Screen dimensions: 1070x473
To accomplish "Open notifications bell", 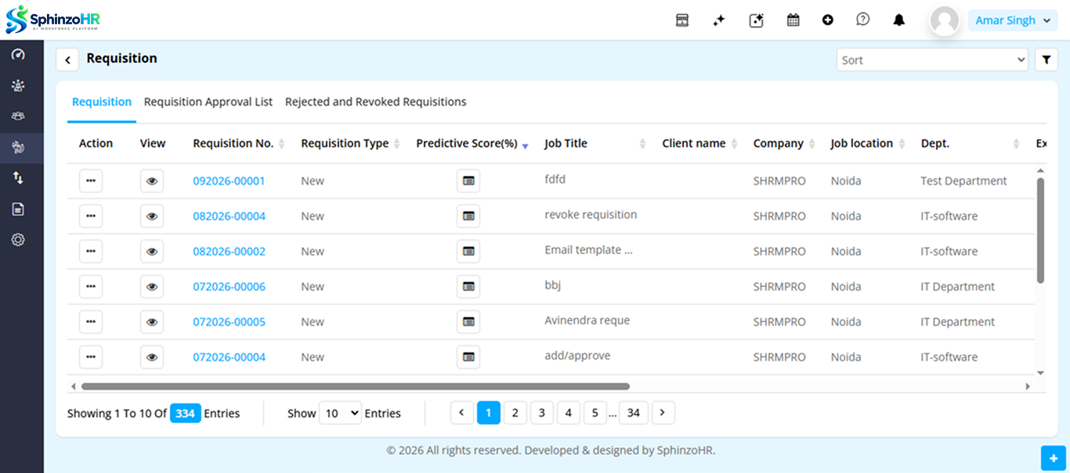I will coord(899,20).
